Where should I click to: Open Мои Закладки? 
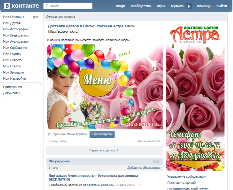coord(13,72)
